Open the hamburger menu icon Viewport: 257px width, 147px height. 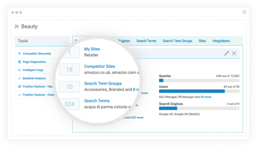point(244,12)
